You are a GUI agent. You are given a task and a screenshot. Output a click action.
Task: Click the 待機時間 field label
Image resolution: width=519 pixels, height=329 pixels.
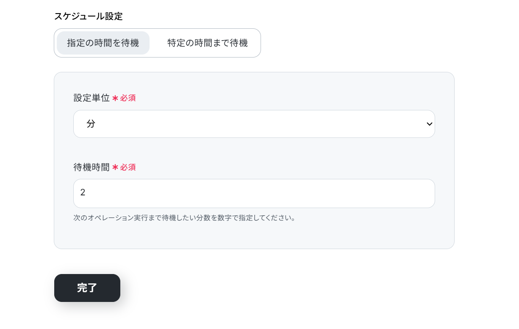(92, 167)
